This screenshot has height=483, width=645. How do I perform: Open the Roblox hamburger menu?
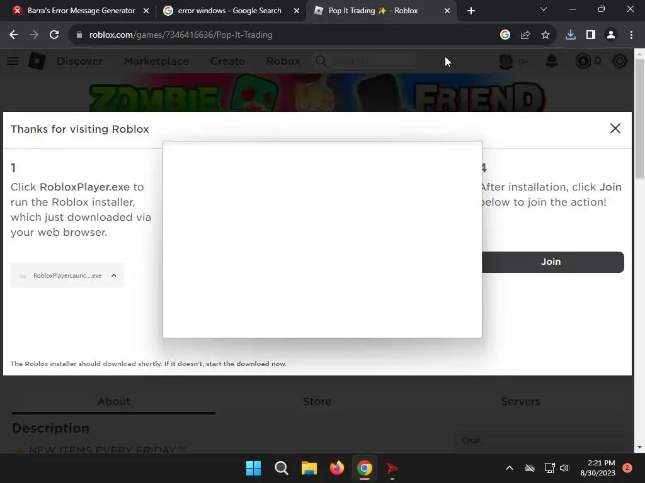(13, 61)
